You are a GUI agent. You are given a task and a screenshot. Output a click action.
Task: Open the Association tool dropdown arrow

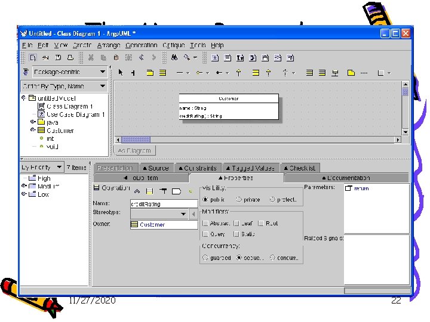click(188, 73)
